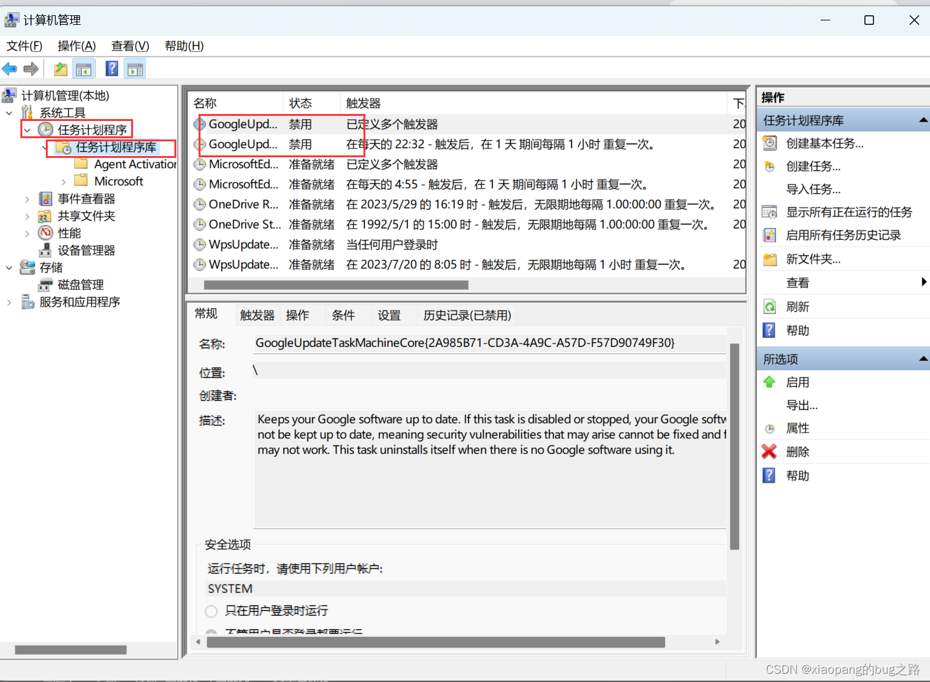Sort by 状态 column header
Viewport: 930px width, 682px height.
311,103
